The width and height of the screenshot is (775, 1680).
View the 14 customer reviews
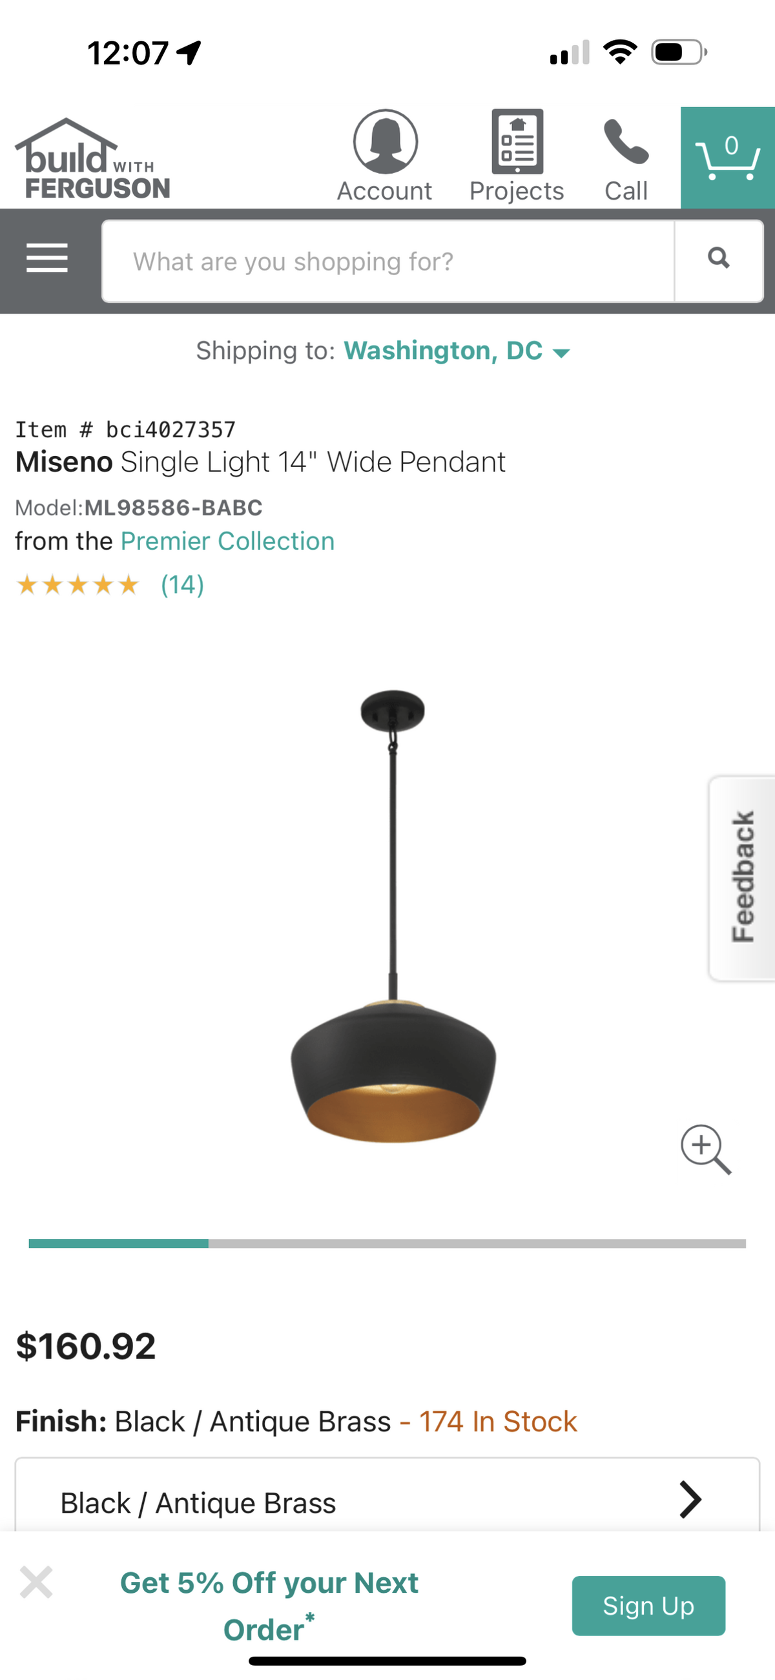click(183, 585)
